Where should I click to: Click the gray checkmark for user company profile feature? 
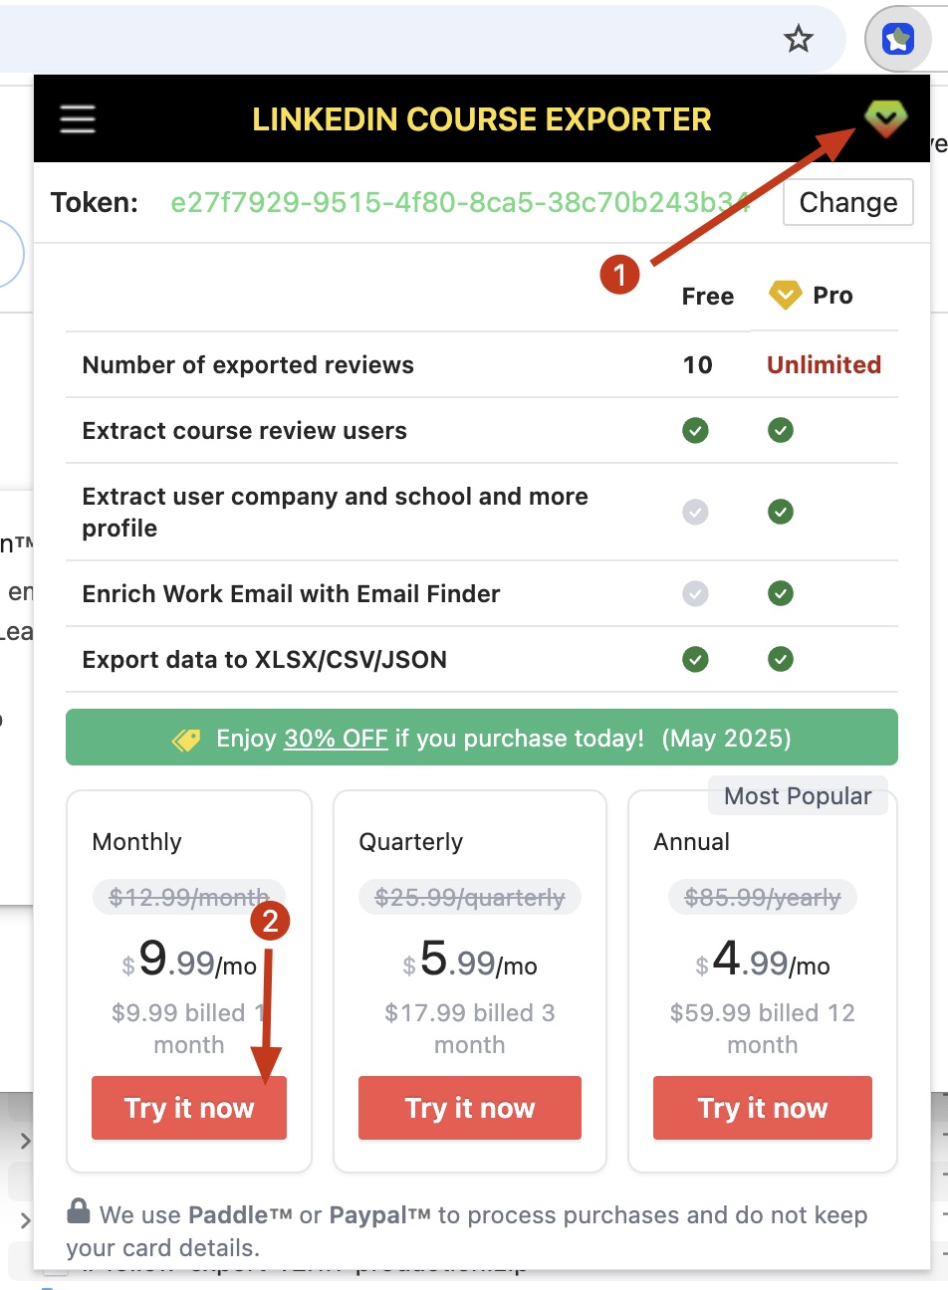695,512
